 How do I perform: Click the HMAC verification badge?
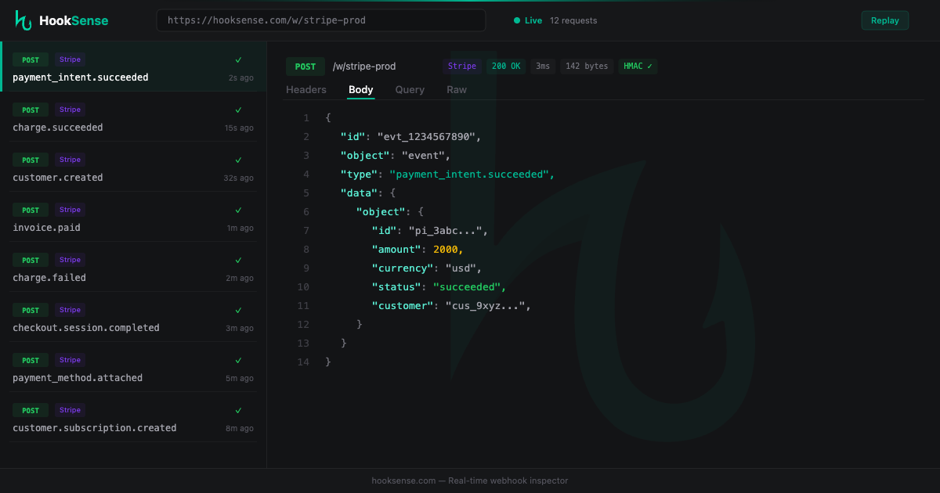pyautogui.click(x=637, y=66)
